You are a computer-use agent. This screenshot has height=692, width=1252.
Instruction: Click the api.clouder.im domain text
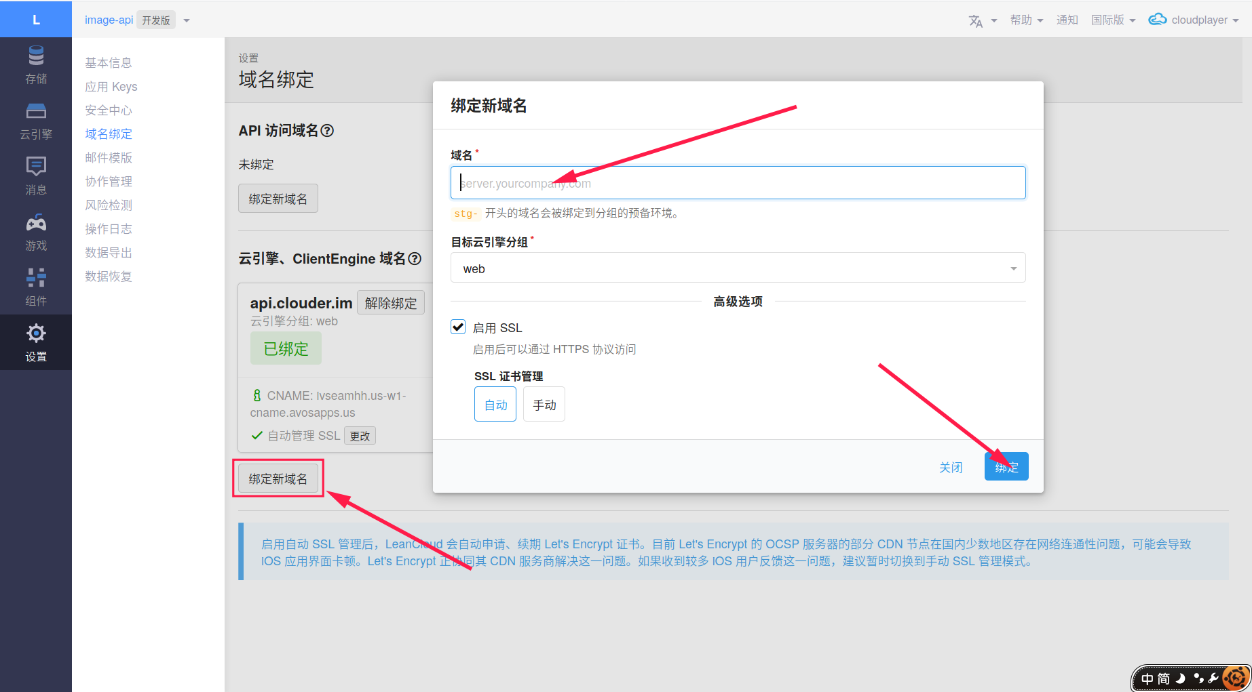coord(301,303)
